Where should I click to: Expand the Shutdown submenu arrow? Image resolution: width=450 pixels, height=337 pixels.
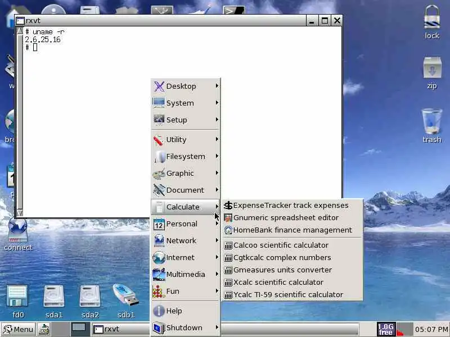pyautogui.click(x=217, y=327)
